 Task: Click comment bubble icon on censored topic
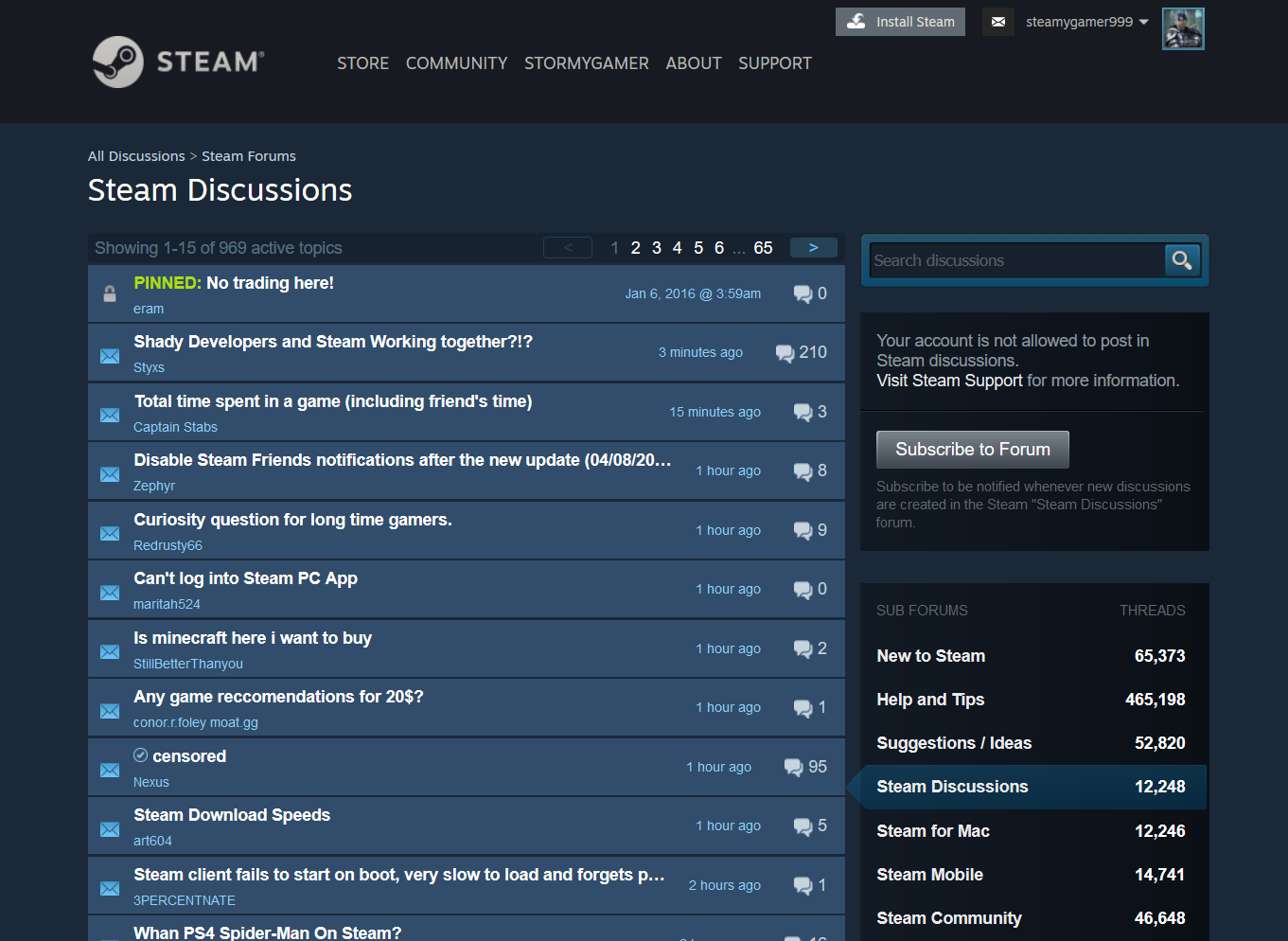[793, 768]
